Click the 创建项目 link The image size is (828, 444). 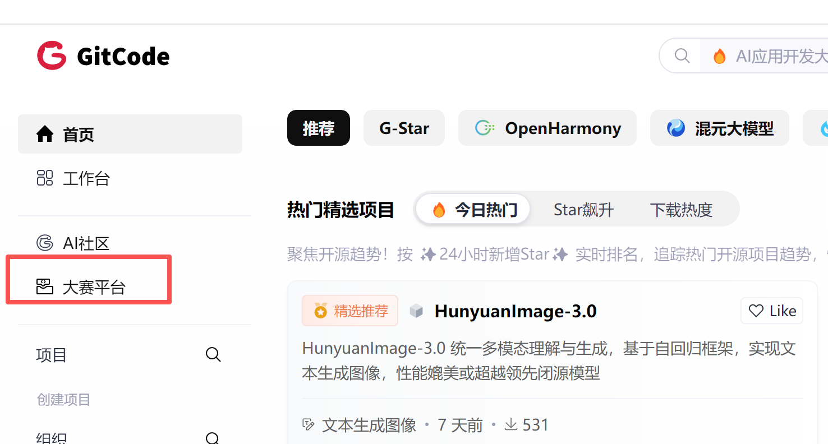[x=64, y=400]
